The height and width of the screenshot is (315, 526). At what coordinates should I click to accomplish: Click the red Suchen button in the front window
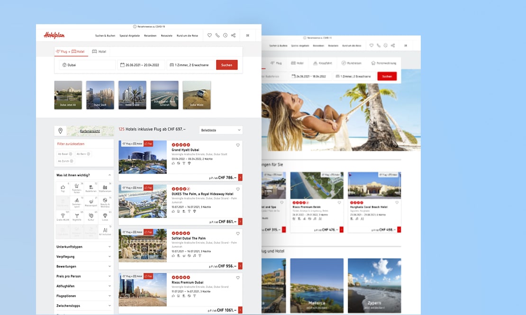(x=227, y=65)
